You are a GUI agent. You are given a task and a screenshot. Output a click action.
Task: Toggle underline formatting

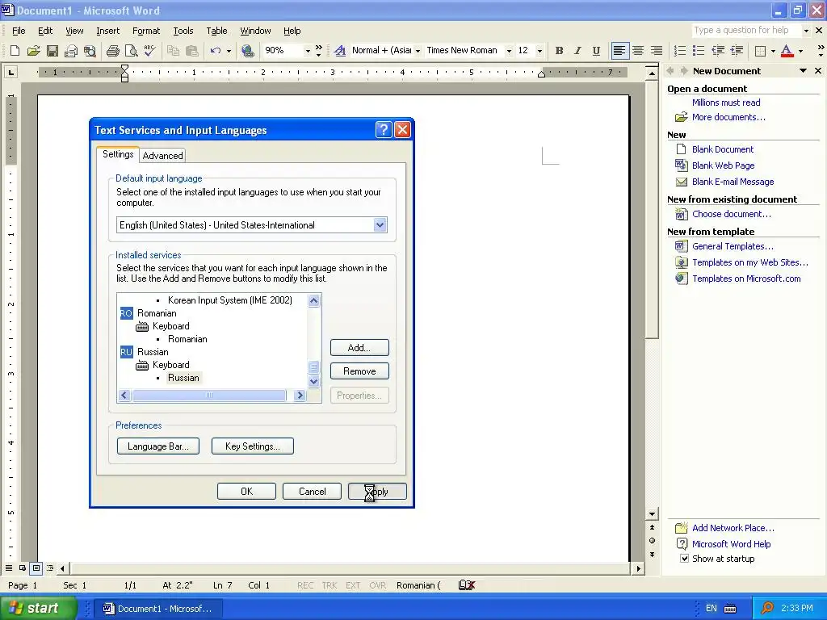596,51
